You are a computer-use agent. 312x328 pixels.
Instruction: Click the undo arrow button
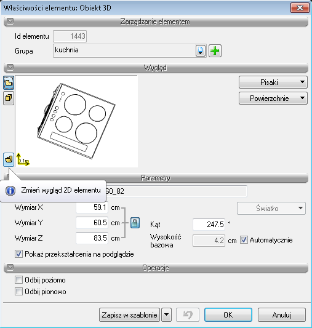(x=188, y=314)
